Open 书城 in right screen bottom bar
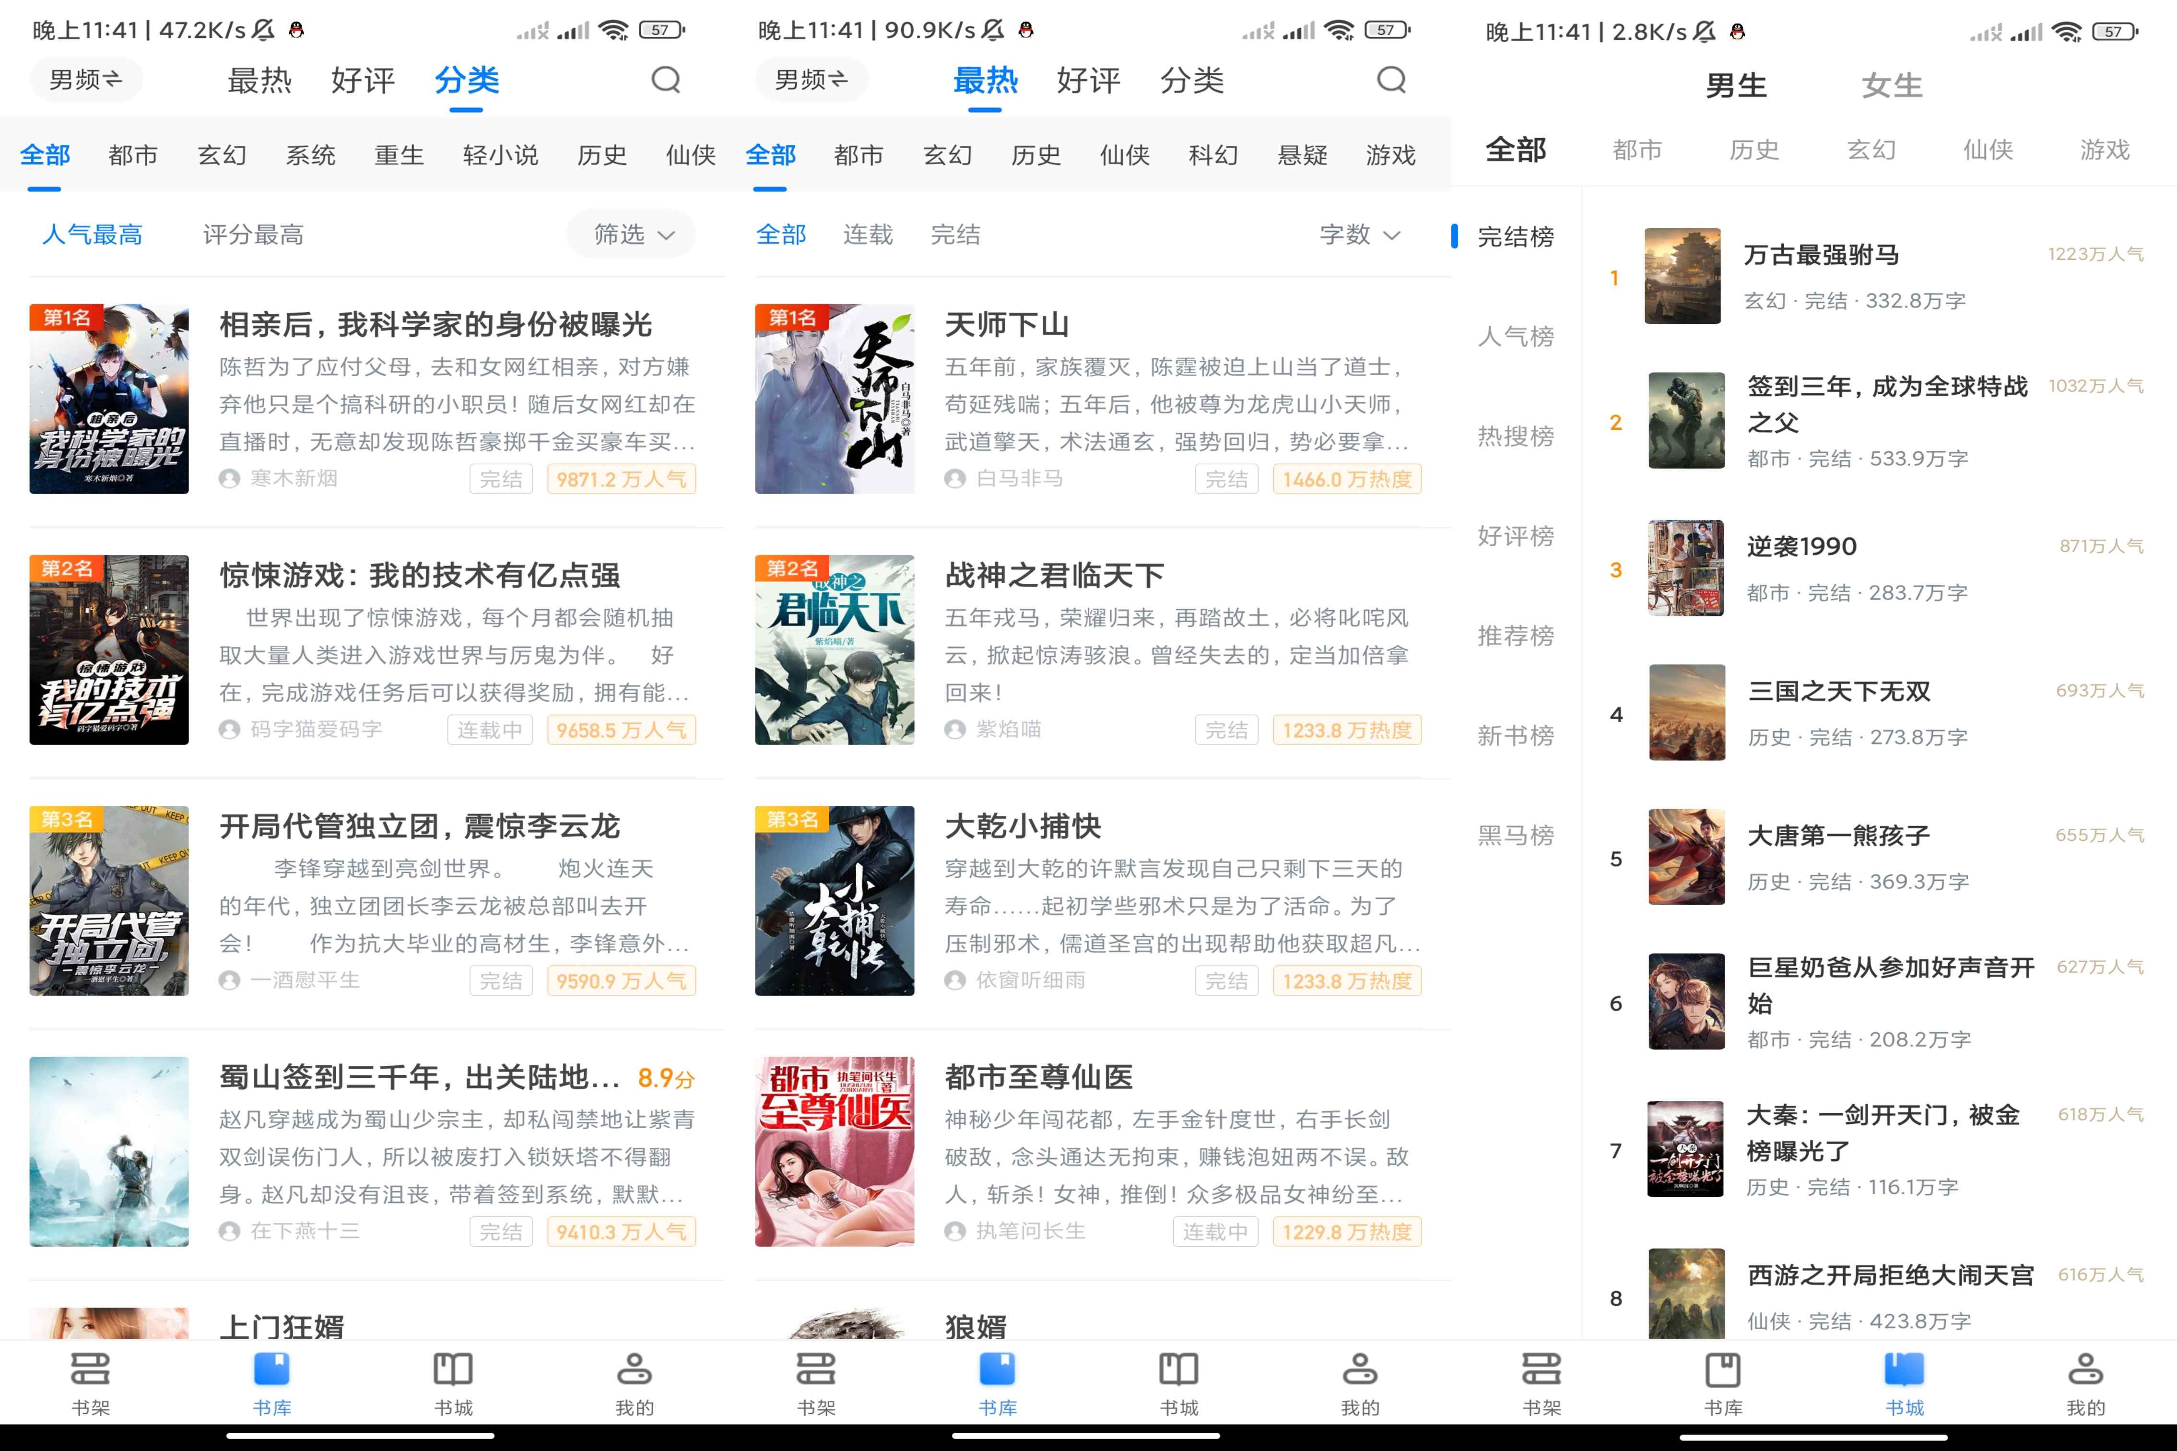Image resolution: width=2177 pixels, height=1451 pixels. pos(1904,1384)
